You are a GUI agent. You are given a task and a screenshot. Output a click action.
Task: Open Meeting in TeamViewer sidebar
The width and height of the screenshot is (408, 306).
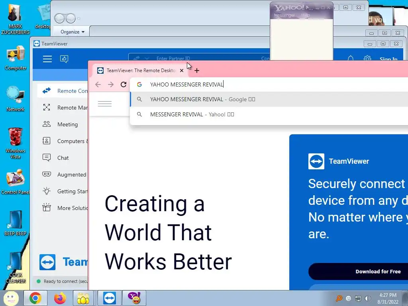[63, 124]
